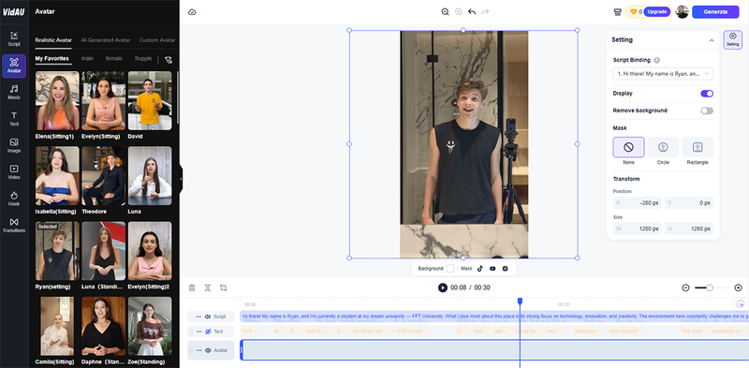Select the None mask option
The width and height of the screenshot is (749, 368).
click(628, 147)
